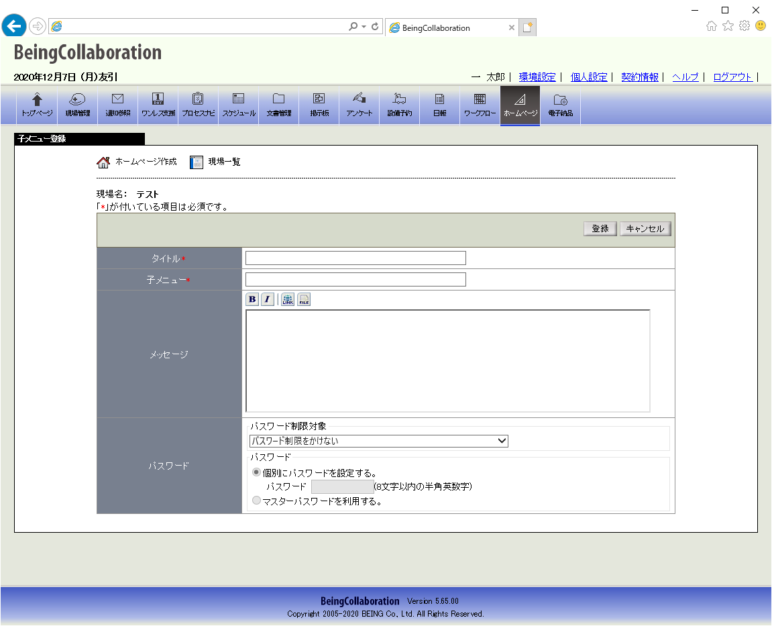Click ログアウト link
The height and width of the screenshot is (626, 772).
[732, 77]
